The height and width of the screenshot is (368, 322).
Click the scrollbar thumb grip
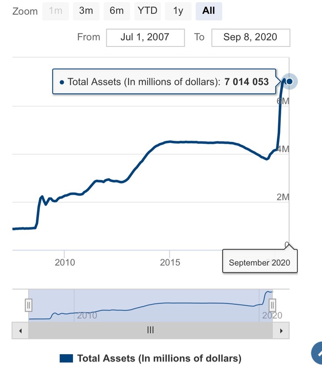point(150,330)
